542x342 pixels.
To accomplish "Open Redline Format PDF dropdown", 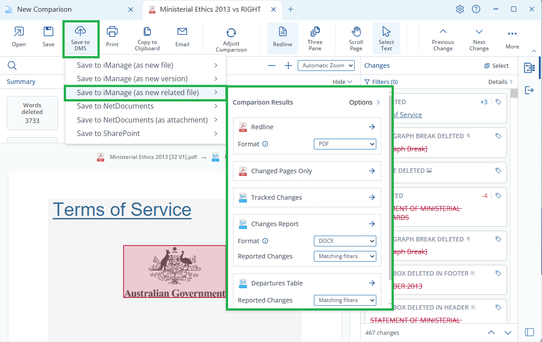I will 345,144.
